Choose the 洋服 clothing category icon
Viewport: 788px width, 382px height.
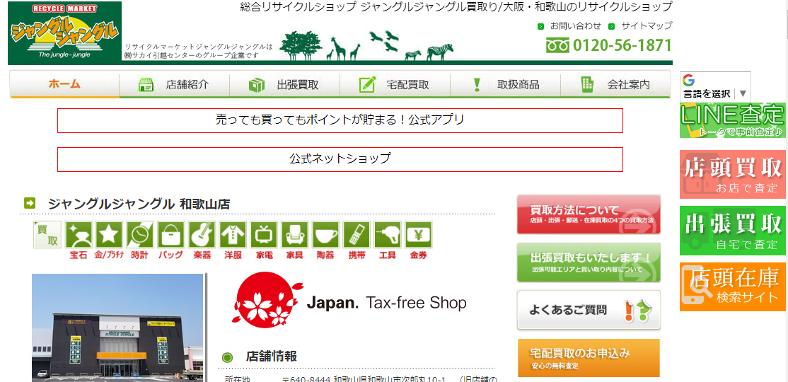(x=233, y=235)
